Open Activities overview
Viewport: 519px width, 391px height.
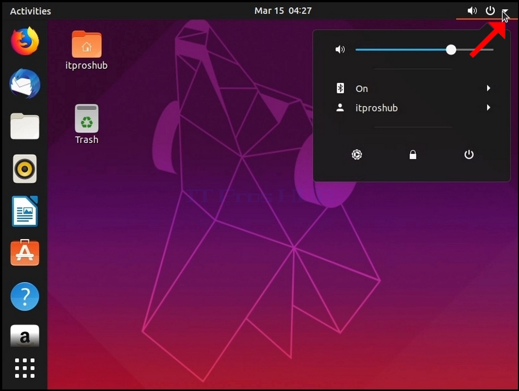pyautogui.click(x=30, y=11)
